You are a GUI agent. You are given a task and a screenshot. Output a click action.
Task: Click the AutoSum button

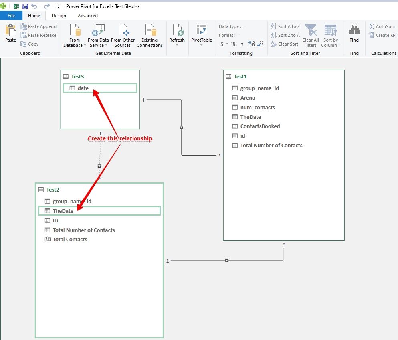click(x=382, y=26)
